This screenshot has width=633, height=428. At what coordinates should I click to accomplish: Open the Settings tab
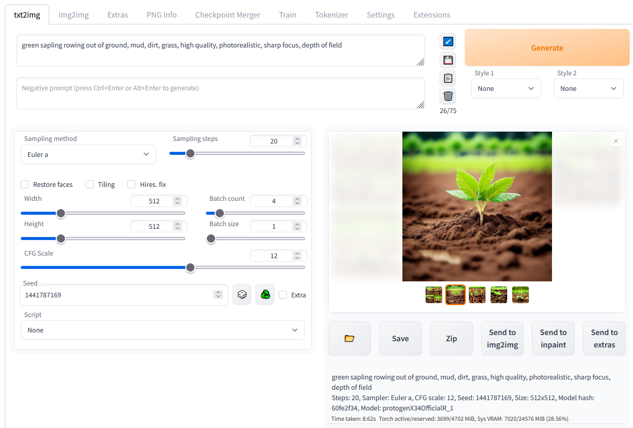(x=381, y=15)
